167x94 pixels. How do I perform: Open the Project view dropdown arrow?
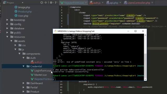[x=22, y=3]
